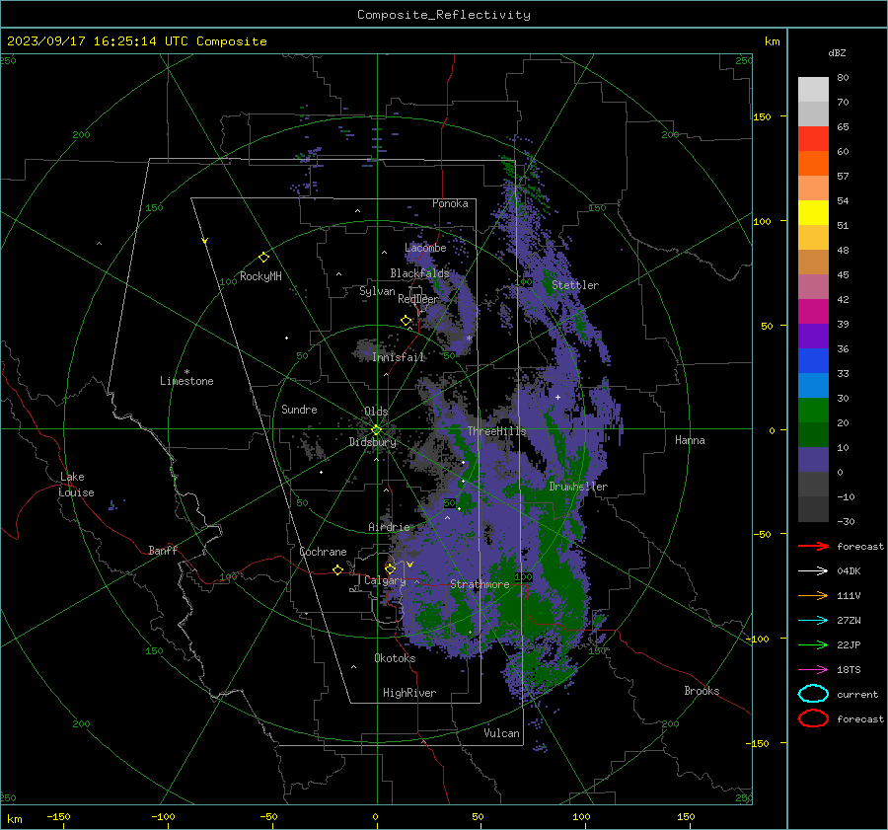Click the Vulcan map label

point(502,733)
